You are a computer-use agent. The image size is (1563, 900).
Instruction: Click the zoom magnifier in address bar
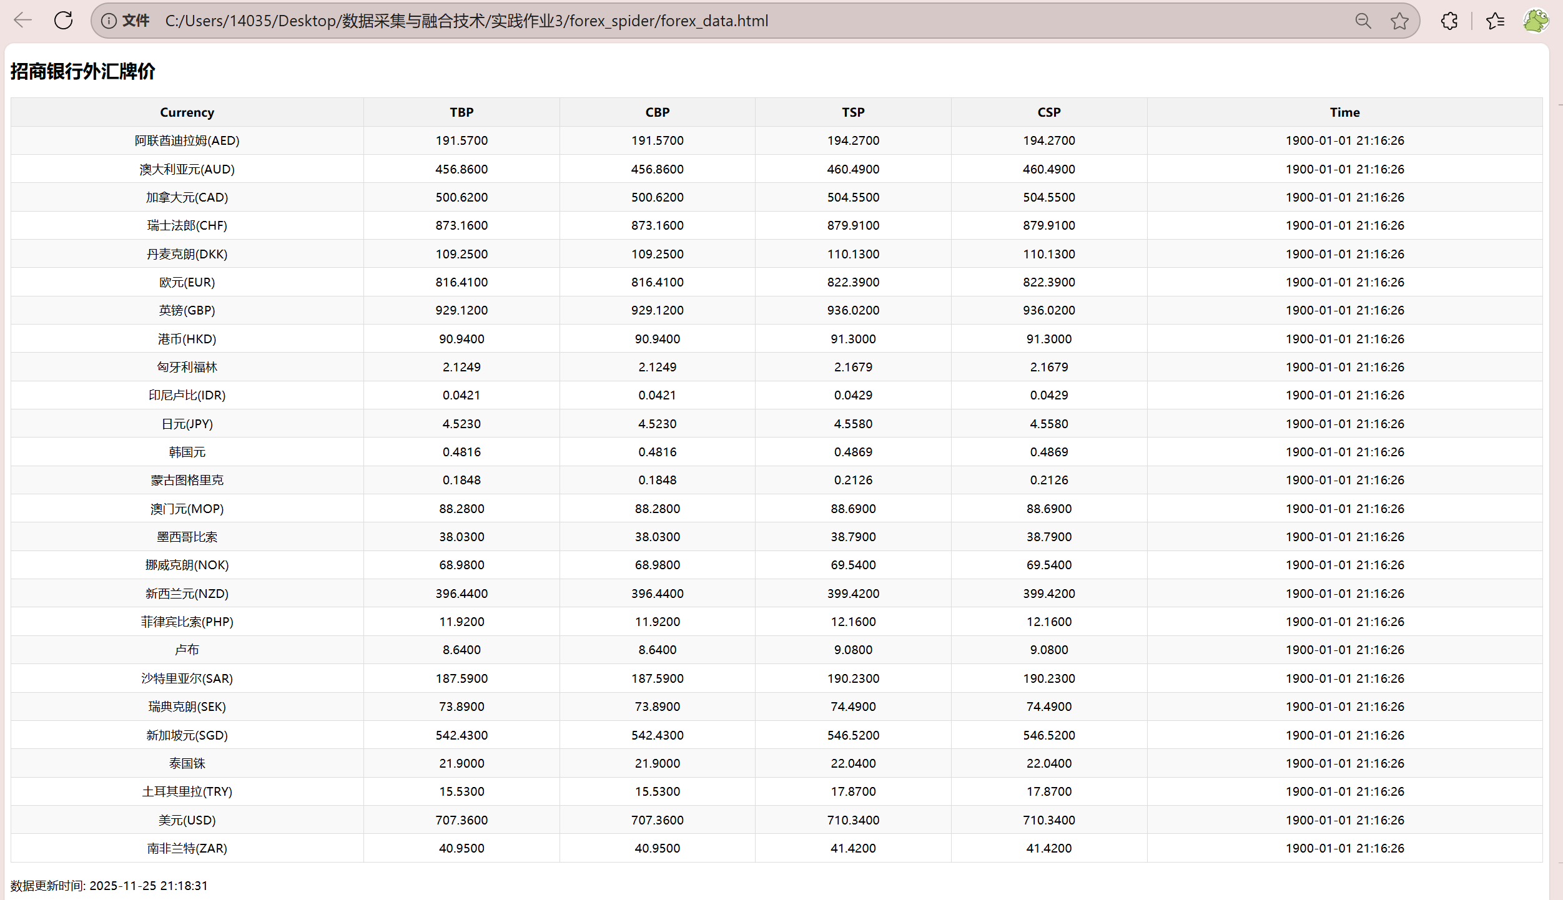1363,21
